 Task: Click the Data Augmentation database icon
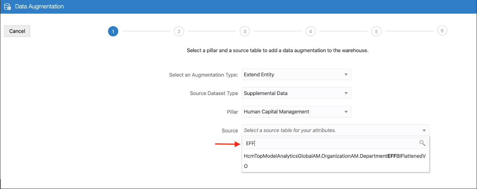point(7,7)
